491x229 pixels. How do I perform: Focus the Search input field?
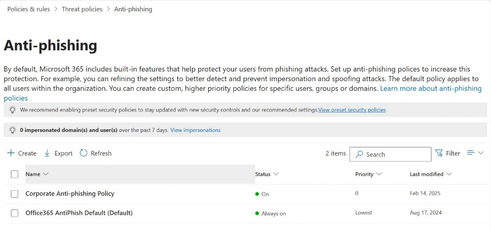coord(390,154)
